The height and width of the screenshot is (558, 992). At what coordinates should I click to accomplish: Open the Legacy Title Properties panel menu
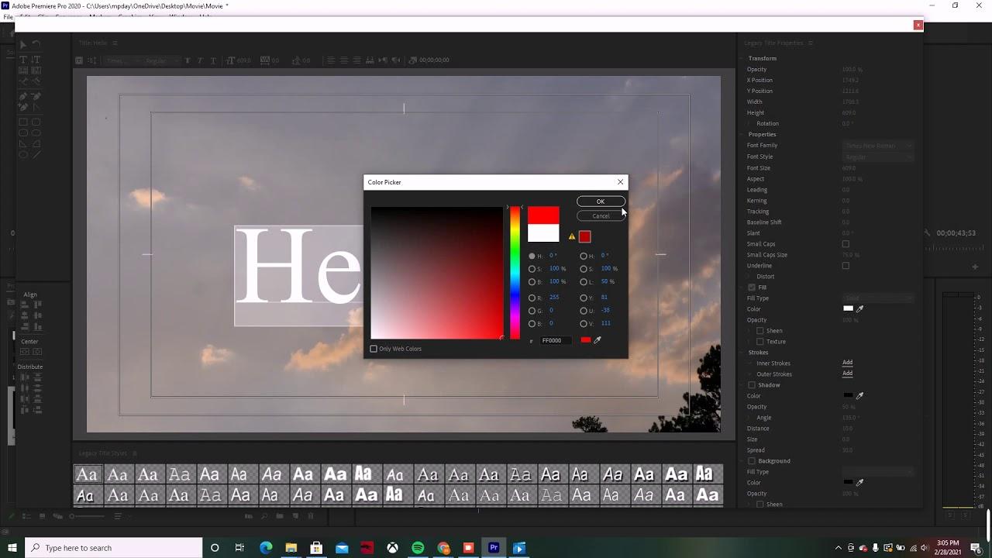tap(810, 43)
